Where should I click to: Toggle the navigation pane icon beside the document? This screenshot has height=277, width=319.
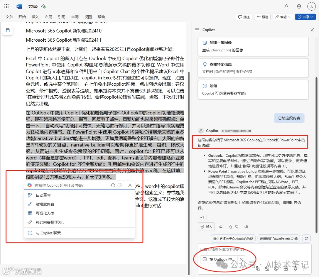click(x=8, y=30)
